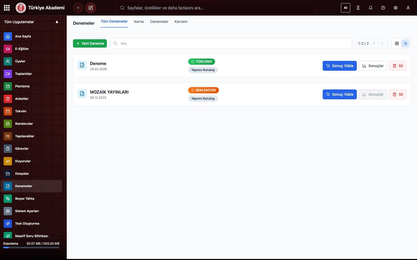
Task: Open E-Eğitim from sidebar
Action: pos(31,49)
